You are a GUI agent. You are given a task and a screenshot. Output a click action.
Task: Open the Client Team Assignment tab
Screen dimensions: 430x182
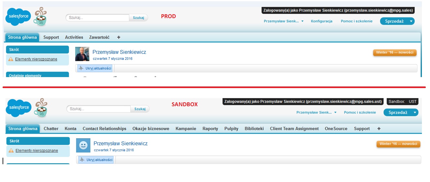[x=294, y=129]
